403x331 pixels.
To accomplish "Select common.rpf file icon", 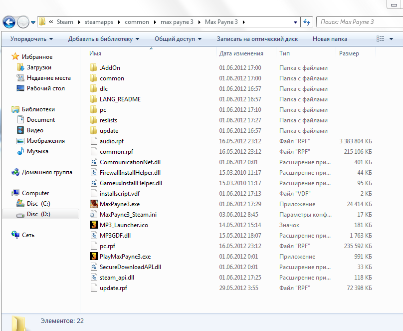I will pos(94,152).
